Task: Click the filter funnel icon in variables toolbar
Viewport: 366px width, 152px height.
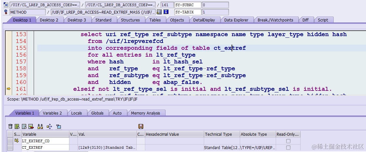Action: tap(59, 126)
